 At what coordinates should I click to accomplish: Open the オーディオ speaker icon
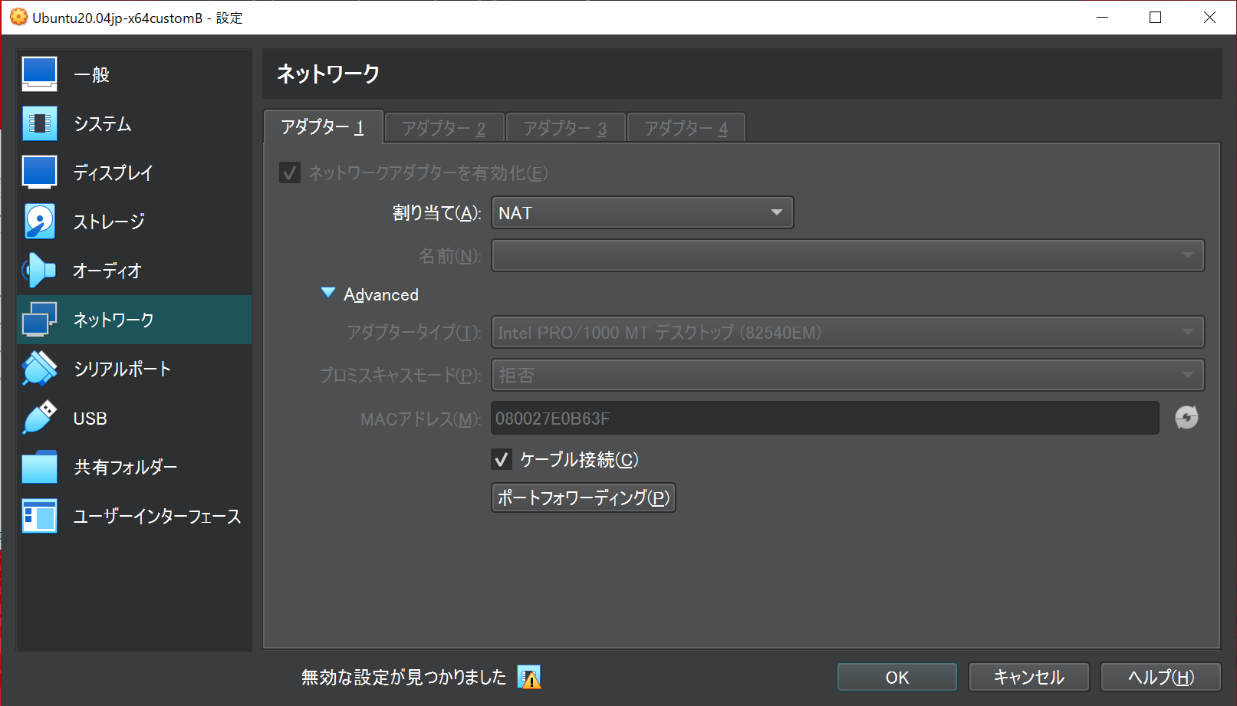39,271
